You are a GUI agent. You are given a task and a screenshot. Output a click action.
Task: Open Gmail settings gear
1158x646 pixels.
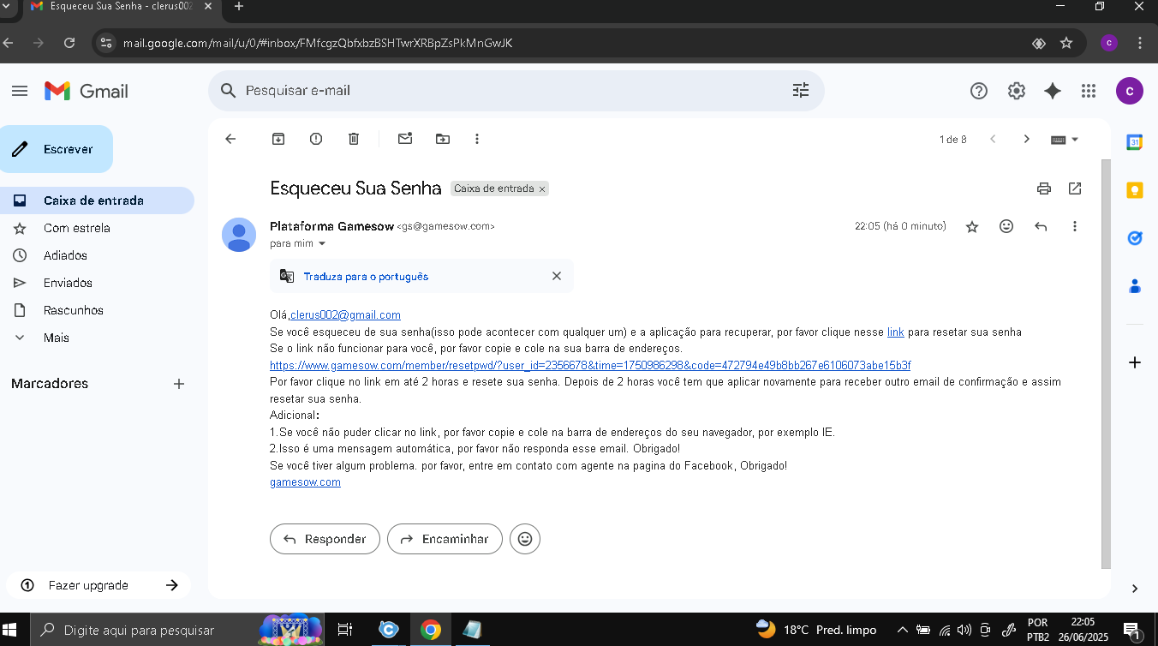pyautogui.click(x=1017, y=91)
